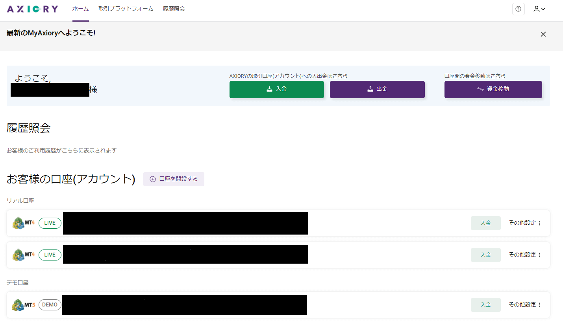Open the 取引プラットフォーム menu
The image size is (563, 332).
pos(126,9)
